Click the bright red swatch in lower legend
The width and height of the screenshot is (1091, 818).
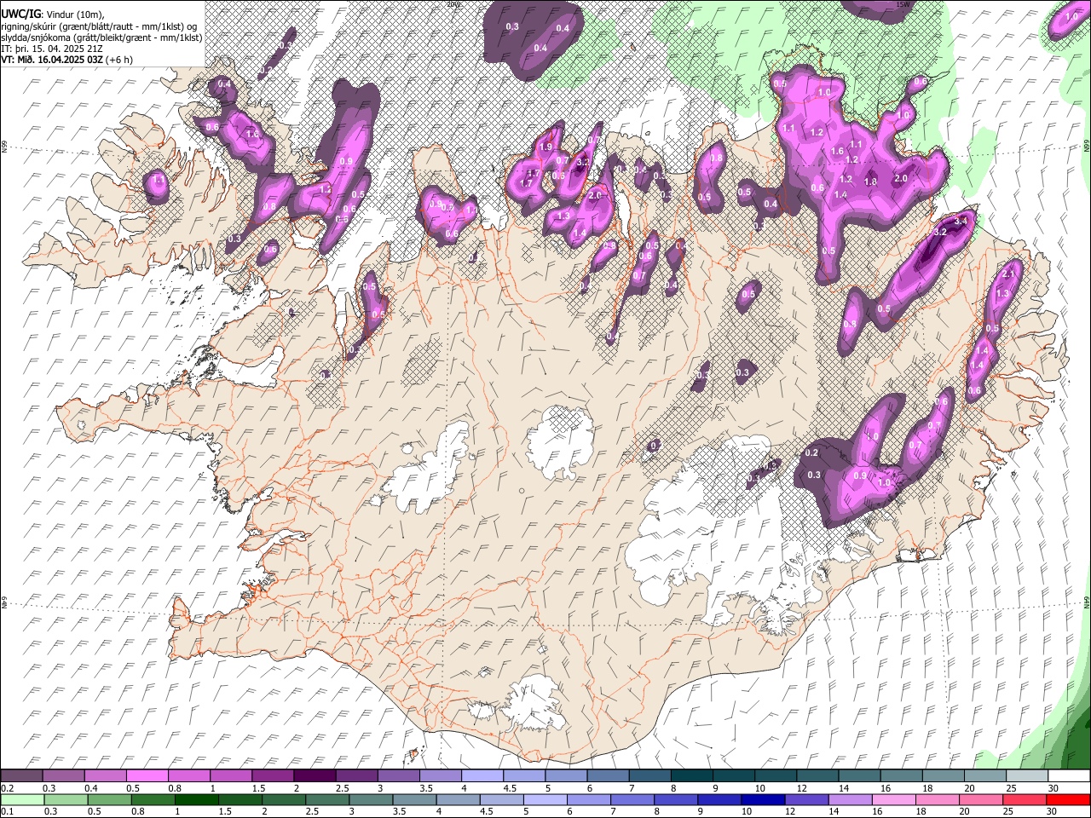(x=1068, y=799)
